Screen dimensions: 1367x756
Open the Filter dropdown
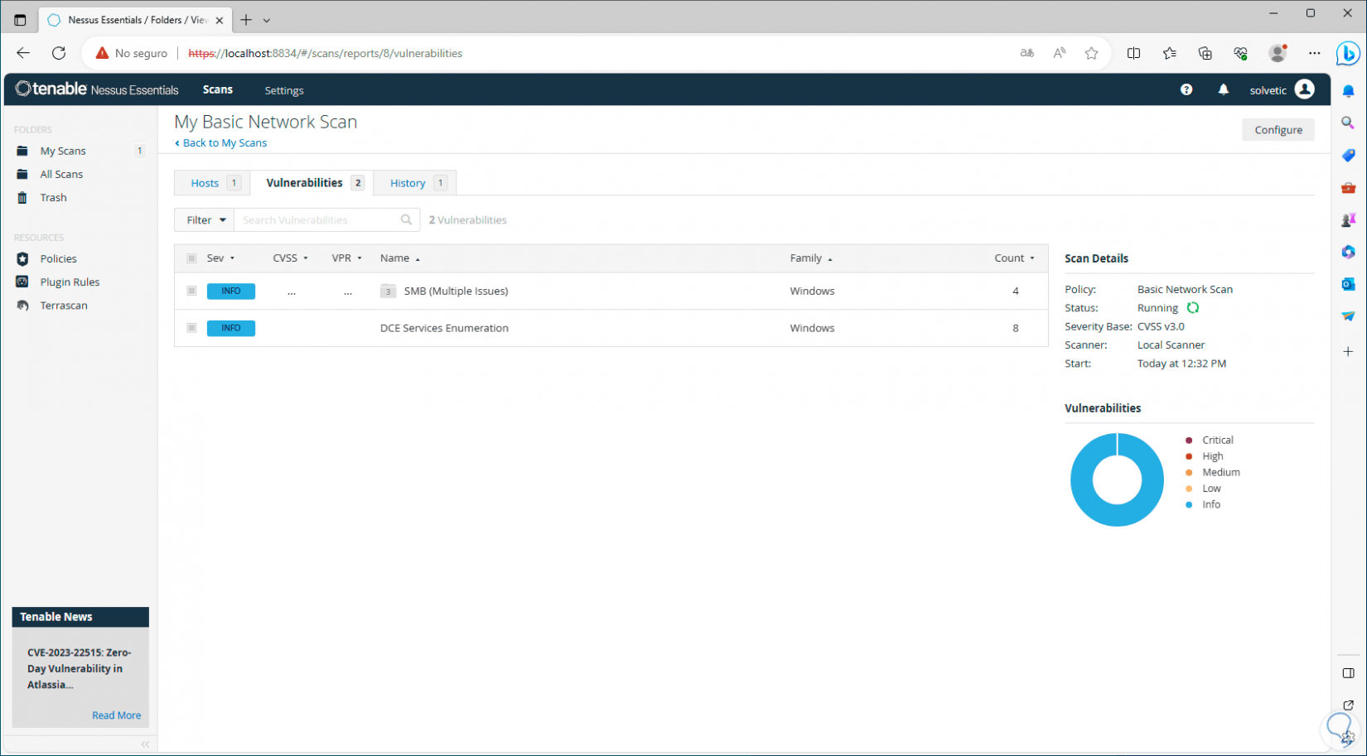pos(205,219)
